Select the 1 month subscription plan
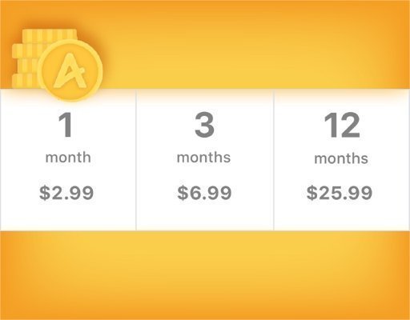The width and height of the screenshot is (410, 320). tap(68, 160)
